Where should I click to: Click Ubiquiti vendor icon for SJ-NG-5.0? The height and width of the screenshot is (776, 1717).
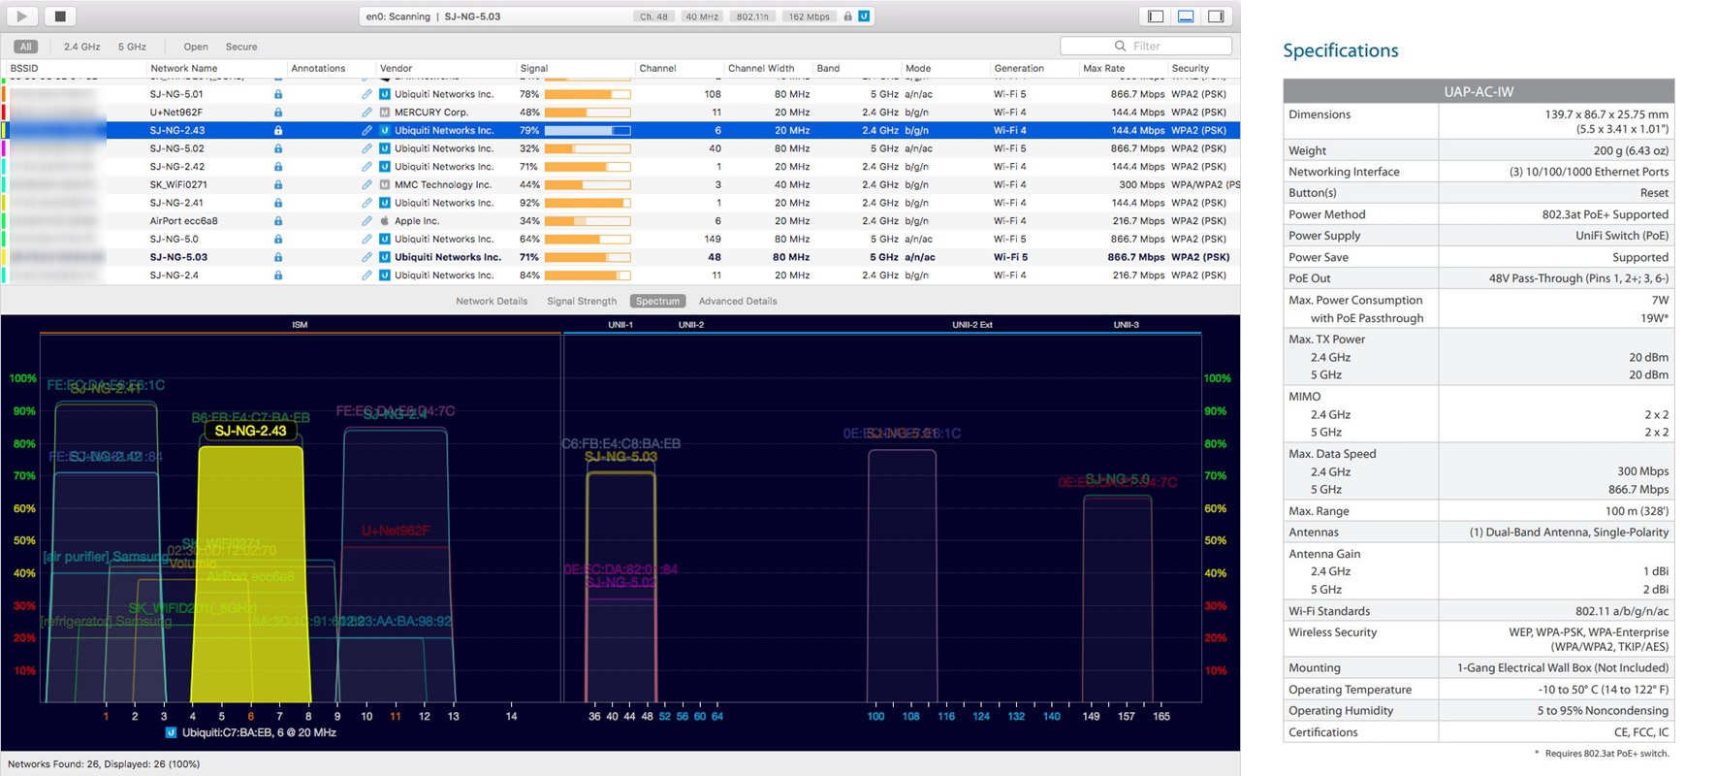tap(385, 239)
